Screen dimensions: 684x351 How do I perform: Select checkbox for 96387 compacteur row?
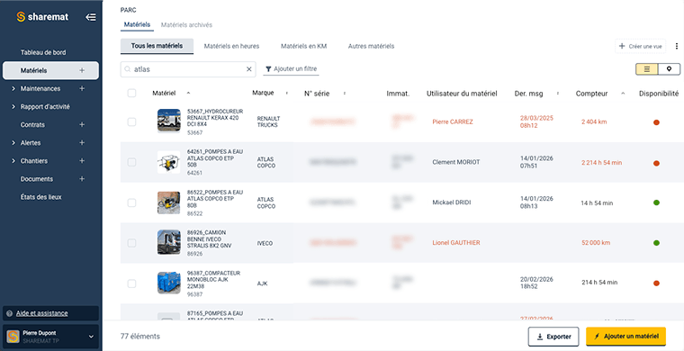[131, 283]
